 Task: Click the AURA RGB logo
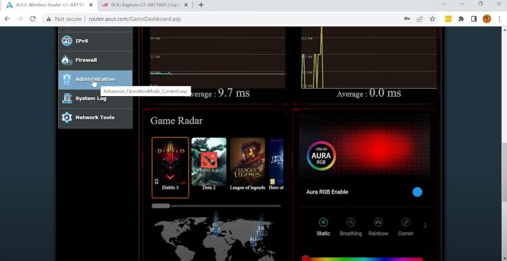pyautogui.click(x=321, y=156)
